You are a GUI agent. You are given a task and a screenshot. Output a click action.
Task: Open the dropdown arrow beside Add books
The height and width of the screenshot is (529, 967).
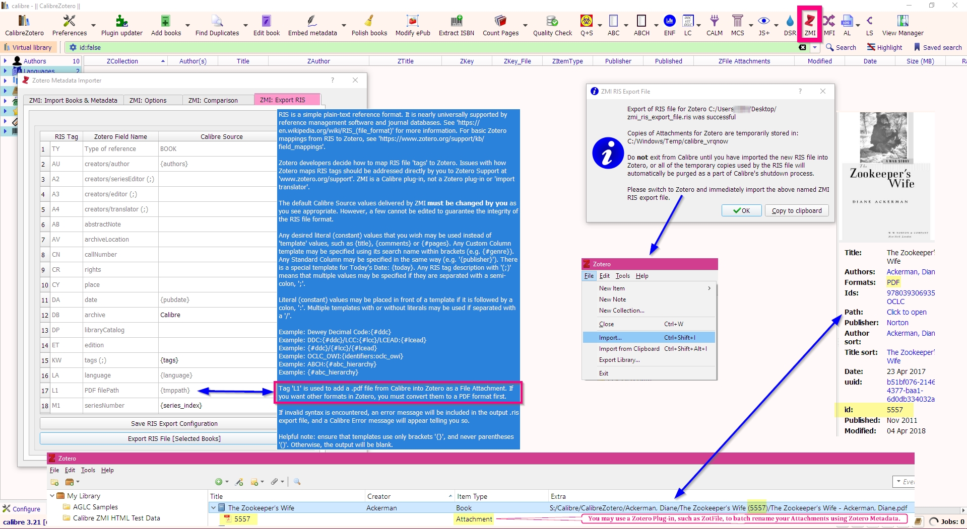(187, 25)
